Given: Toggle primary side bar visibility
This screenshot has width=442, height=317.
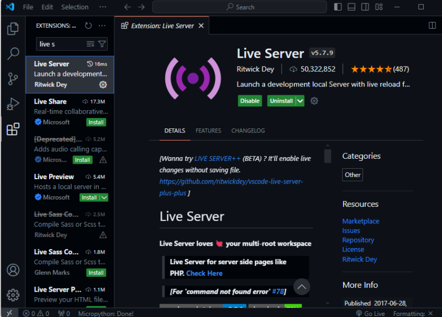Looking at the screenshot, I should coord(338,7).
